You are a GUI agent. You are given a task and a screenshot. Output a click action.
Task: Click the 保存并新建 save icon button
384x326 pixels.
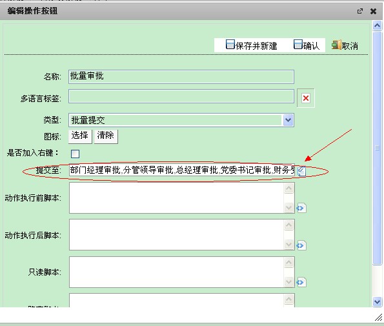[x=251, y=45]
